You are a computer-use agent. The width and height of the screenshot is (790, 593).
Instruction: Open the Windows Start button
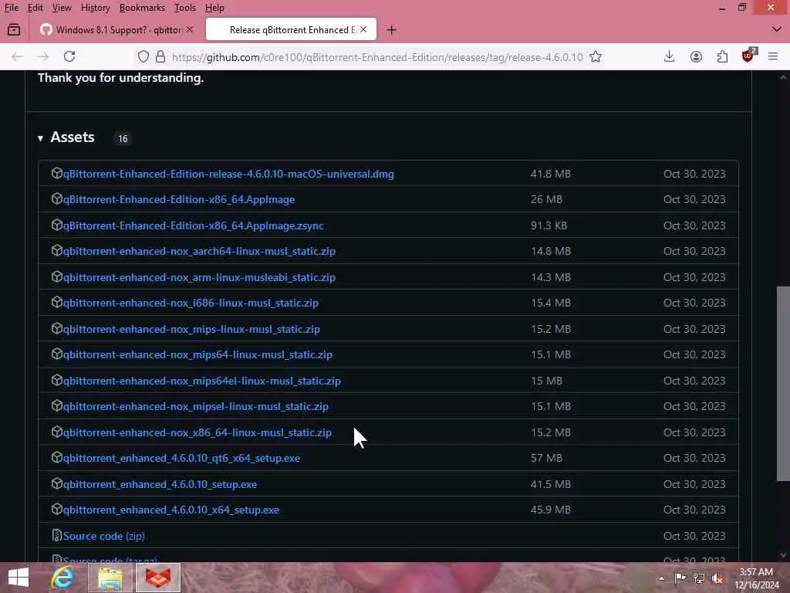point(19,578)
